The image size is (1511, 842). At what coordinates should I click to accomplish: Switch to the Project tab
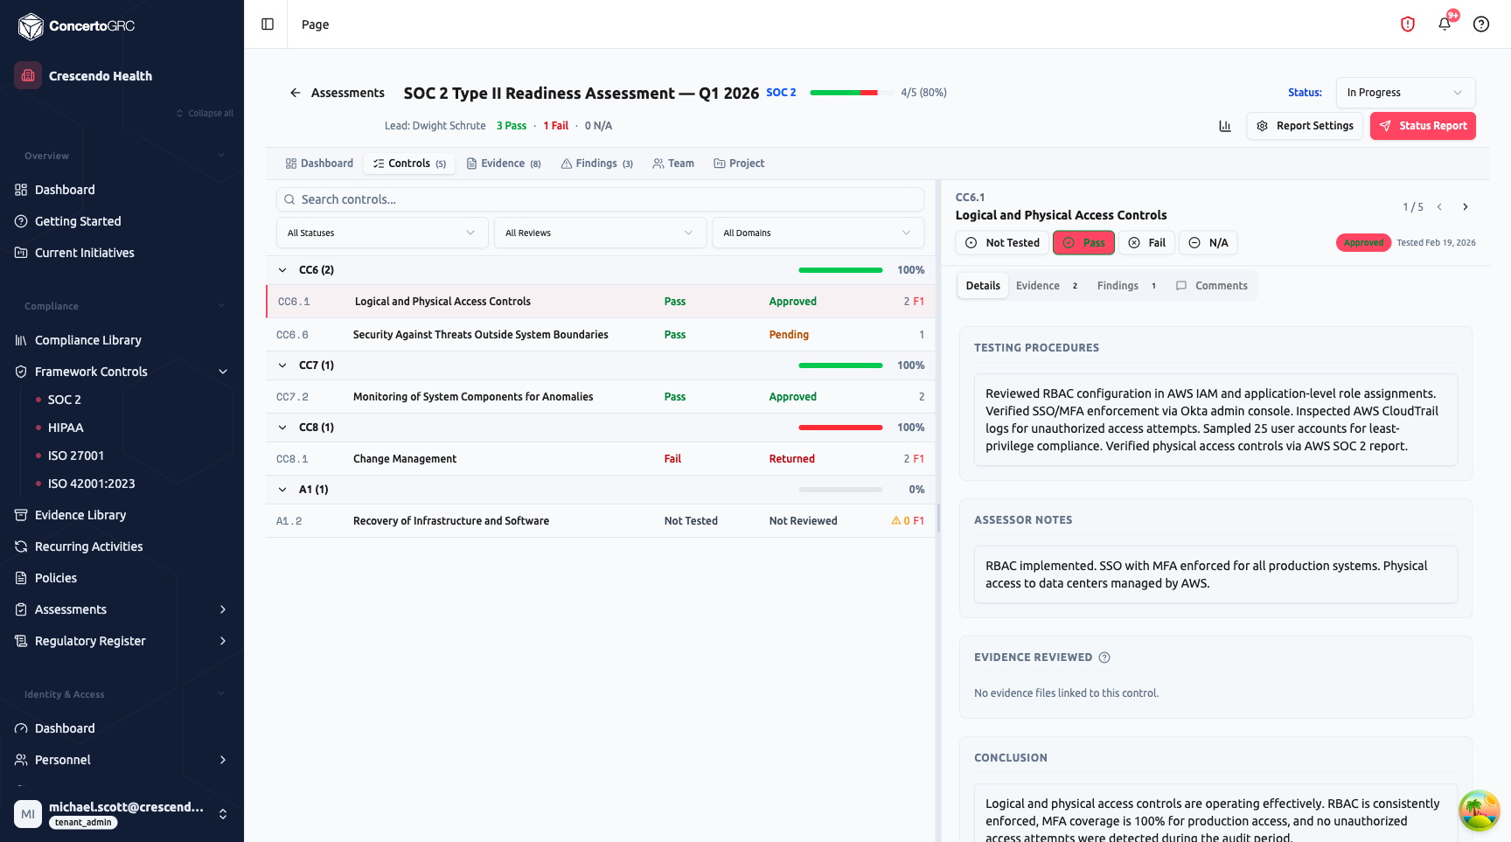739,164
